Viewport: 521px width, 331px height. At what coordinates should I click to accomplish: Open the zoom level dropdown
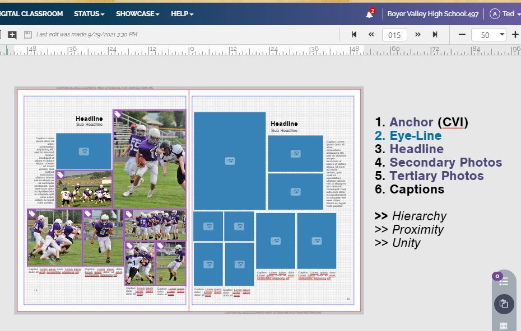coord(489,35)
